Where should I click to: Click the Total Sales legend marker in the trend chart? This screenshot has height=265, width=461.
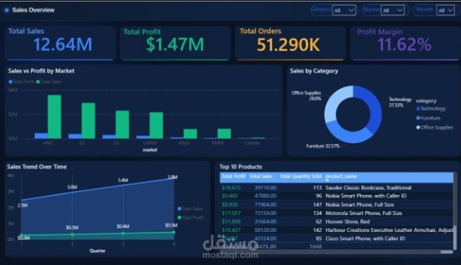tap(179, 209)
